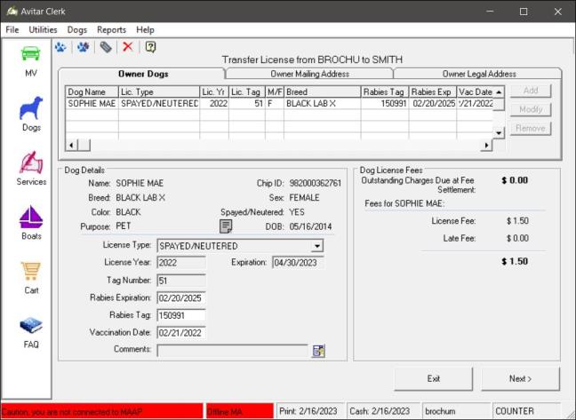This screenshot has height=420, width=576.
Task: Open the Services sidebar icon
Action: click(x=31, y=164)
